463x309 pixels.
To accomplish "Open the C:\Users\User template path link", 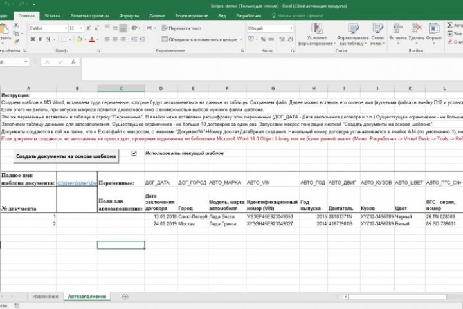I will [77, 183].
